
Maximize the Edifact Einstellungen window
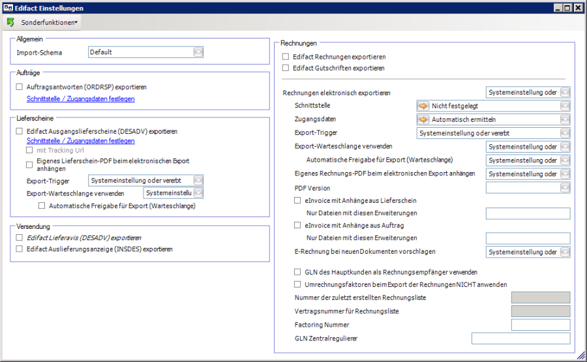click(568, 7)
